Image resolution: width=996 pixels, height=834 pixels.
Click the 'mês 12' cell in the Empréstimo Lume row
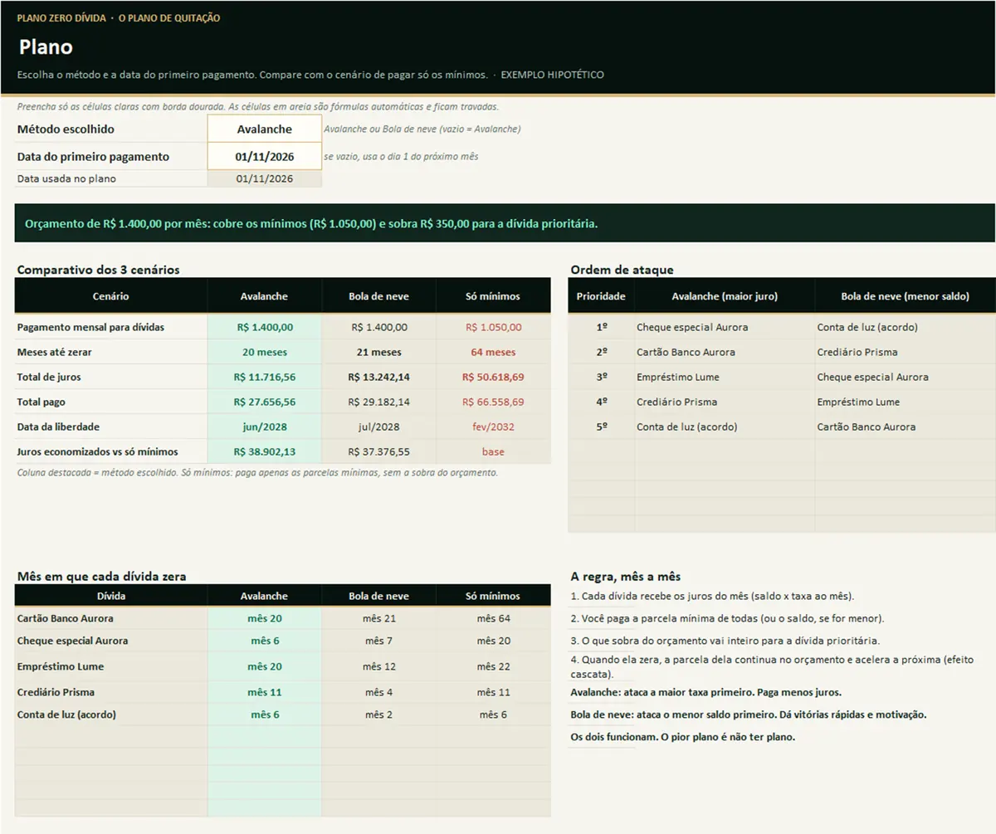click(x=378, y=666)
